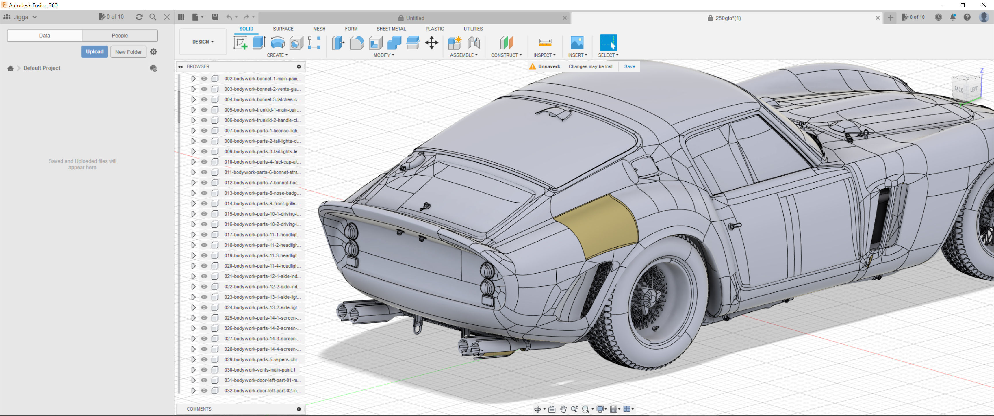Expand 003-bodywork-bonnet-2-vents node
994x416 pixels.
(193, 89)
